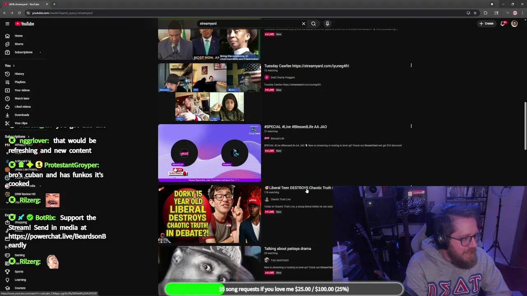The image size is (527, 296).
Task: Open Deaf Champ Vloggers channel
Action: click(282, 77)
